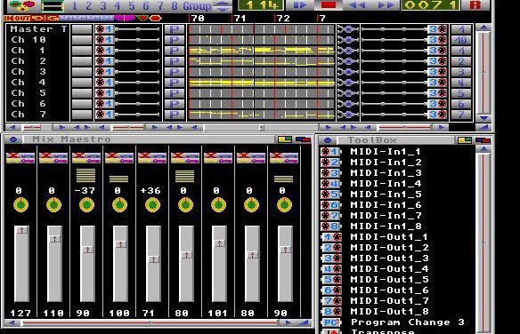Click the Group label in toolbar
520x334 pixels.
pyautogui.click(x=197, y=6)
